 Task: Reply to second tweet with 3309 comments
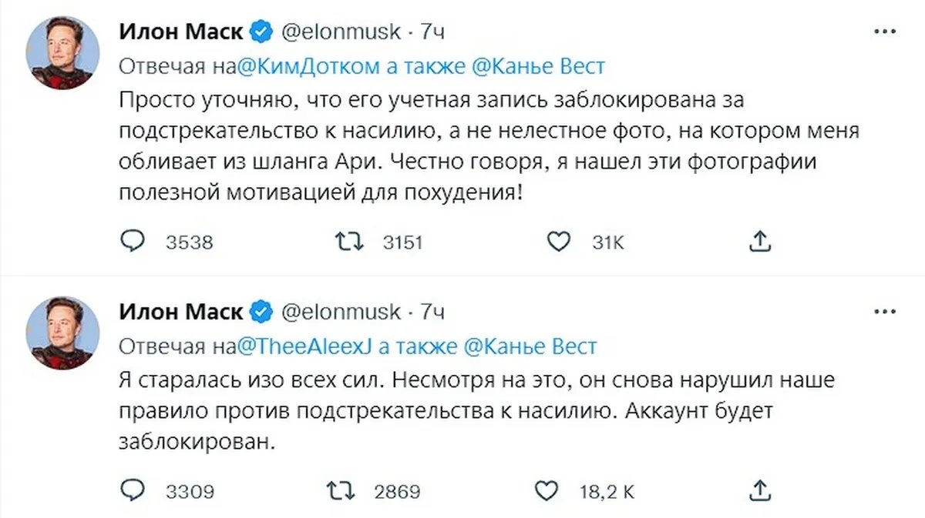133,490
